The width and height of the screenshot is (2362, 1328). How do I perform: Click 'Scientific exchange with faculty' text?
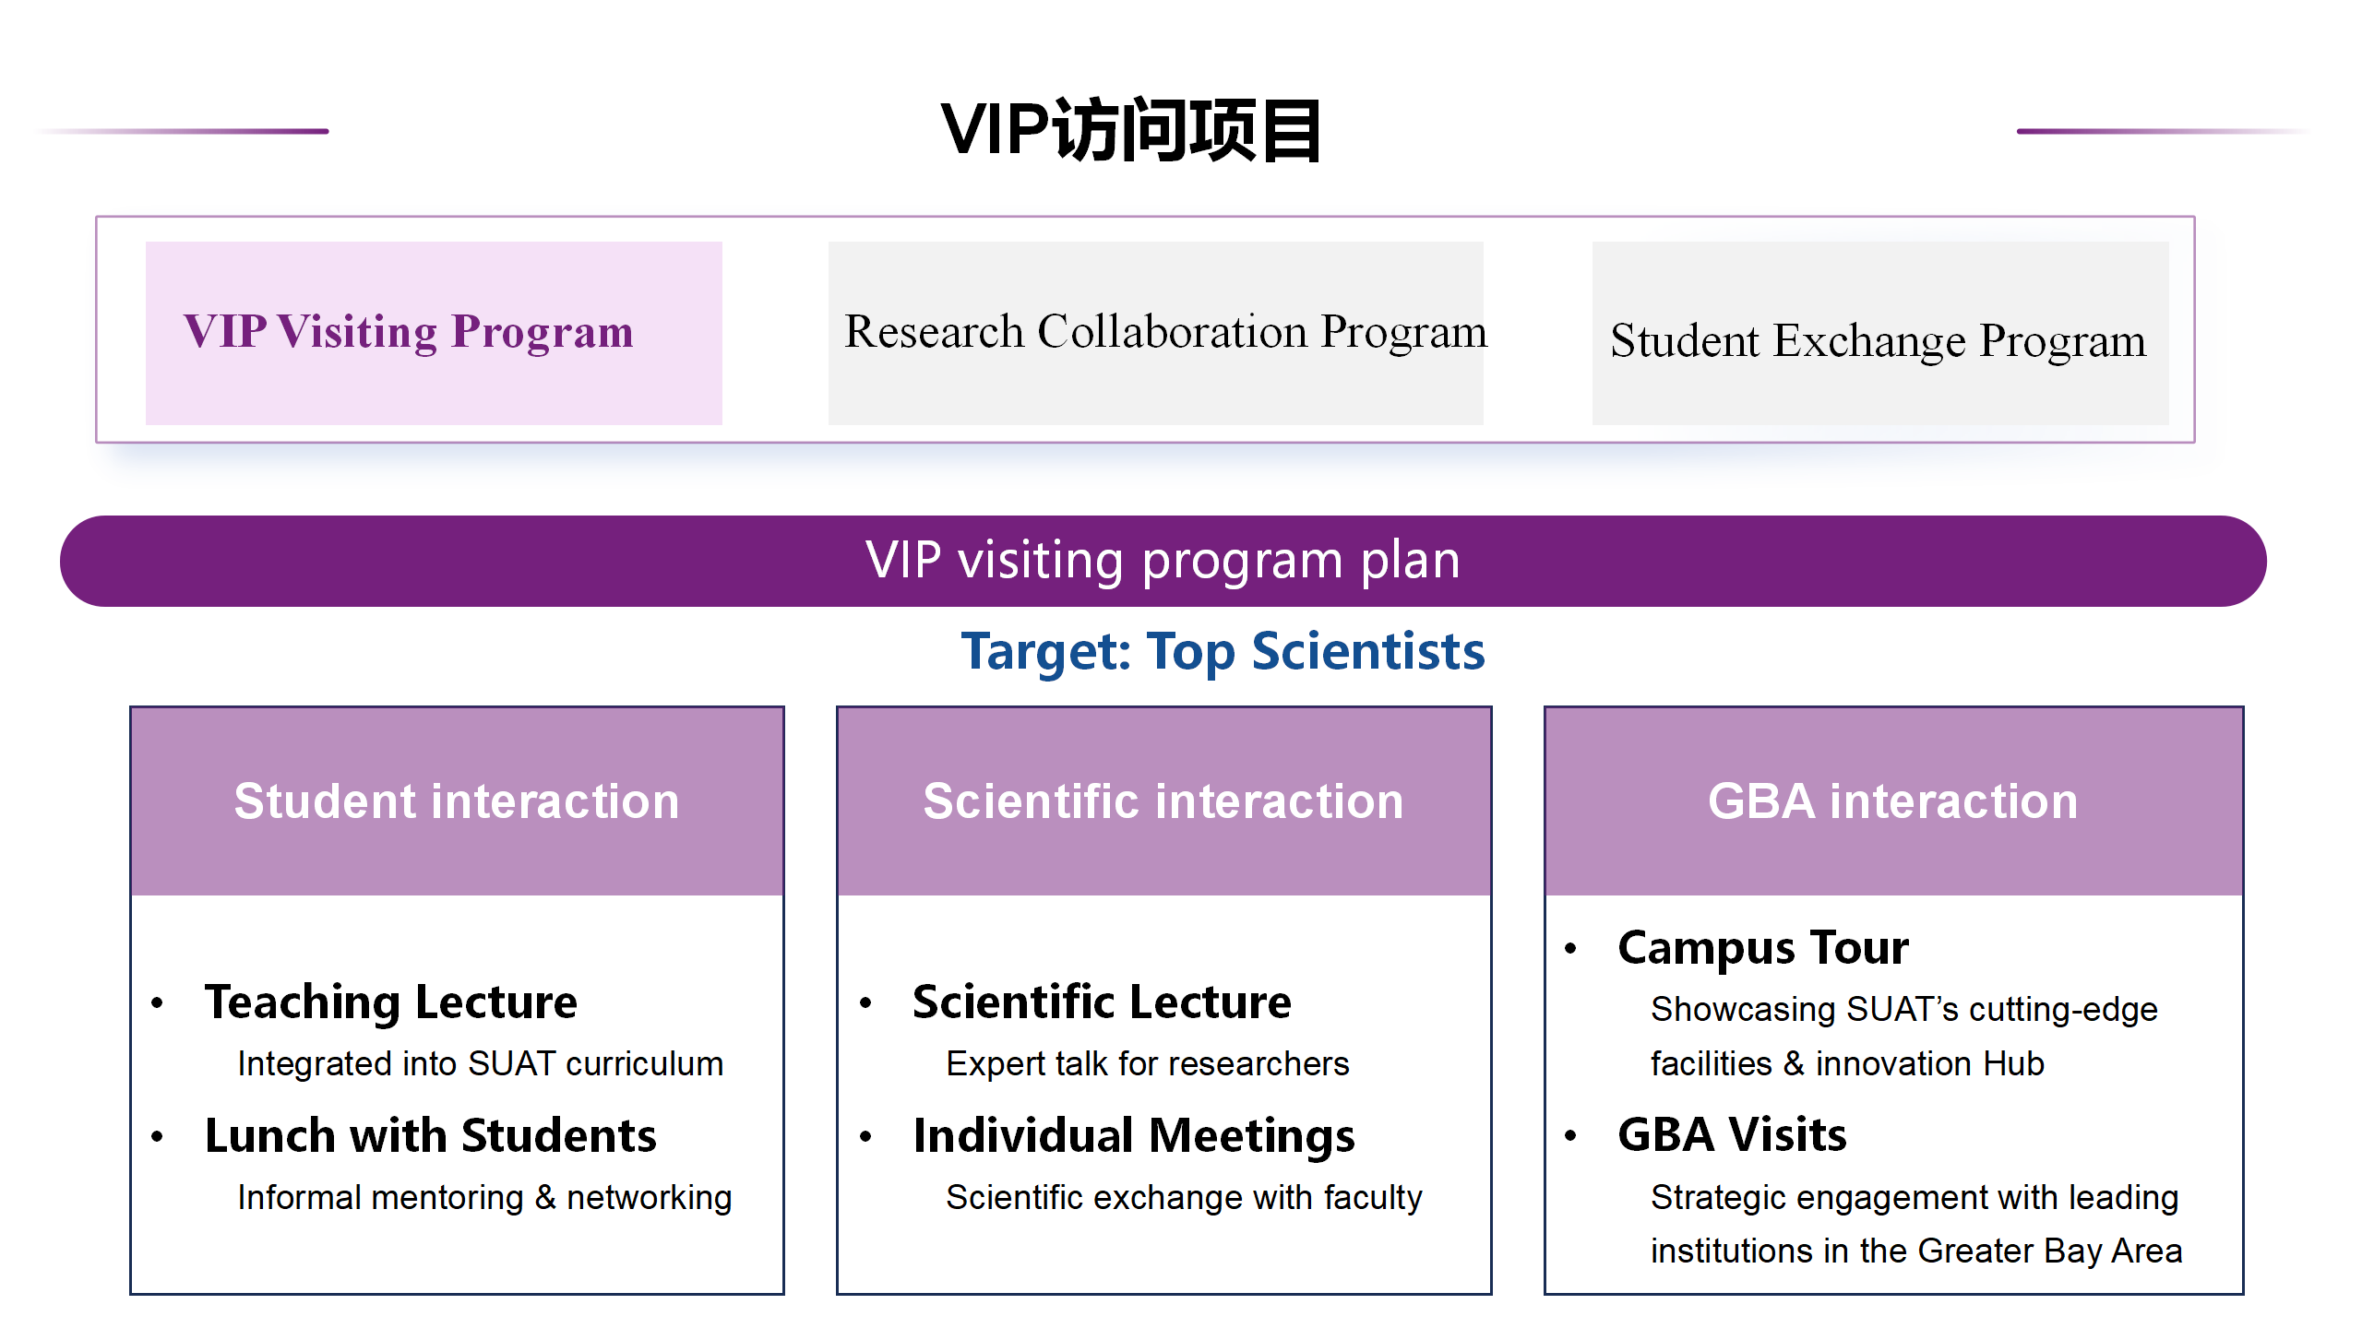(x=1184, y=1198)
